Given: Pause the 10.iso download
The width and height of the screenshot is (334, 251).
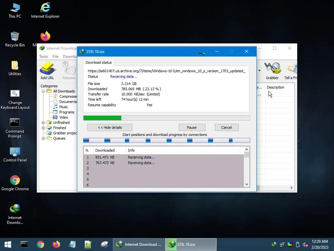Looking at the screenshot, I should (192, 127).
